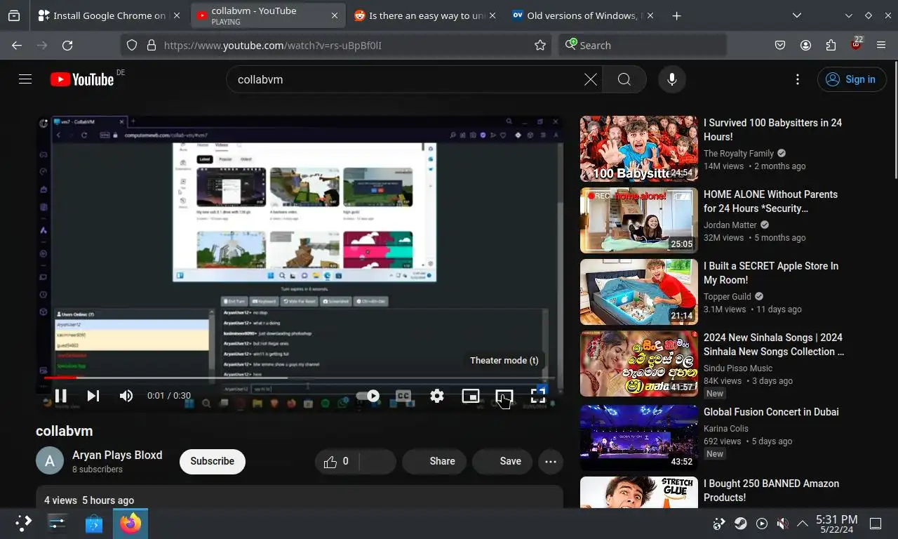Open 'I Bought 250 BANNED Amazon Products' title
898x539 pixels.
772,491
